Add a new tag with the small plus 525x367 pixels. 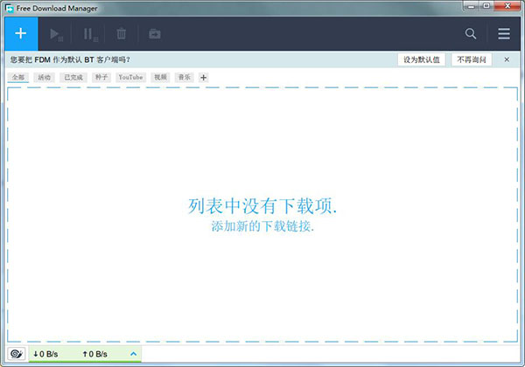[x=204, y=78]
